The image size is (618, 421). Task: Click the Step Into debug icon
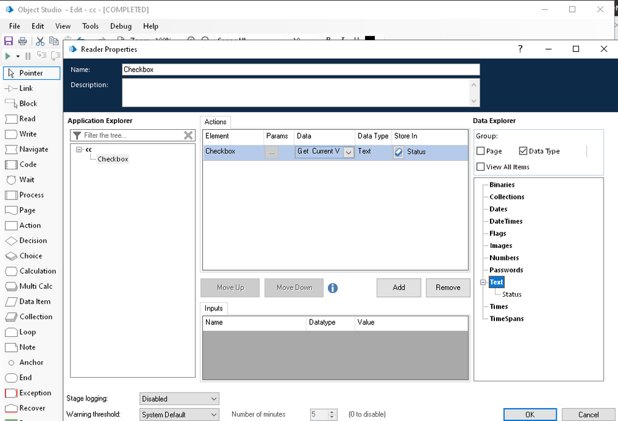coord(41,56)
